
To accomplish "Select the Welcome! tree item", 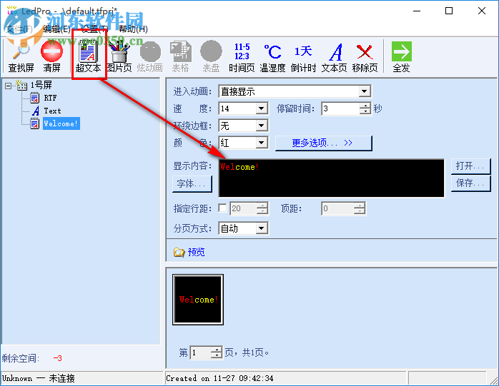I will coord(61,123).
